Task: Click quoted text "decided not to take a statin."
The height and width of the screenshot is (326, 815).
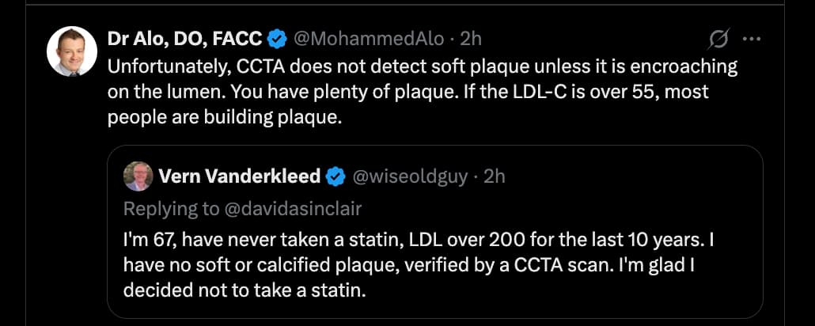Action: [x=245, y=290]
